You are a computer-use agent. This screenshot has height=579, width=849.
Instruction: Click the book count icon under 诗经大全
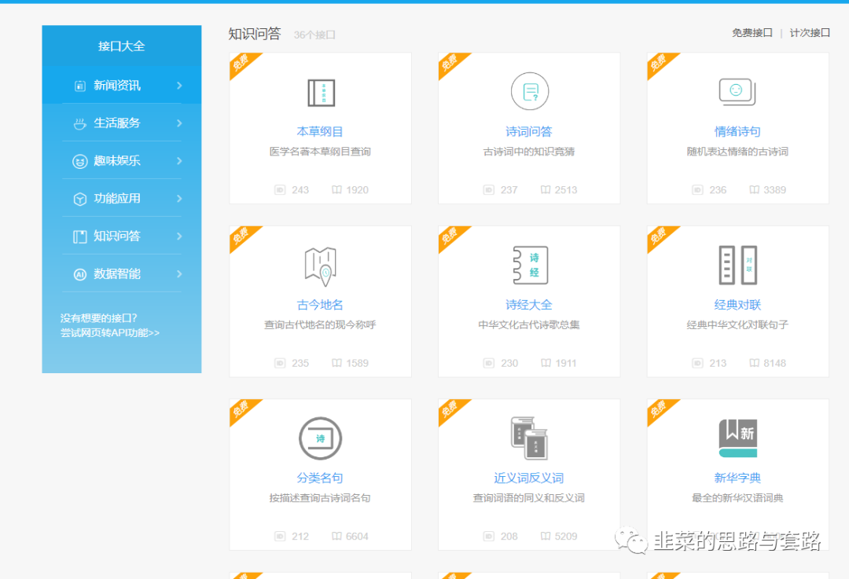[546, 363]
